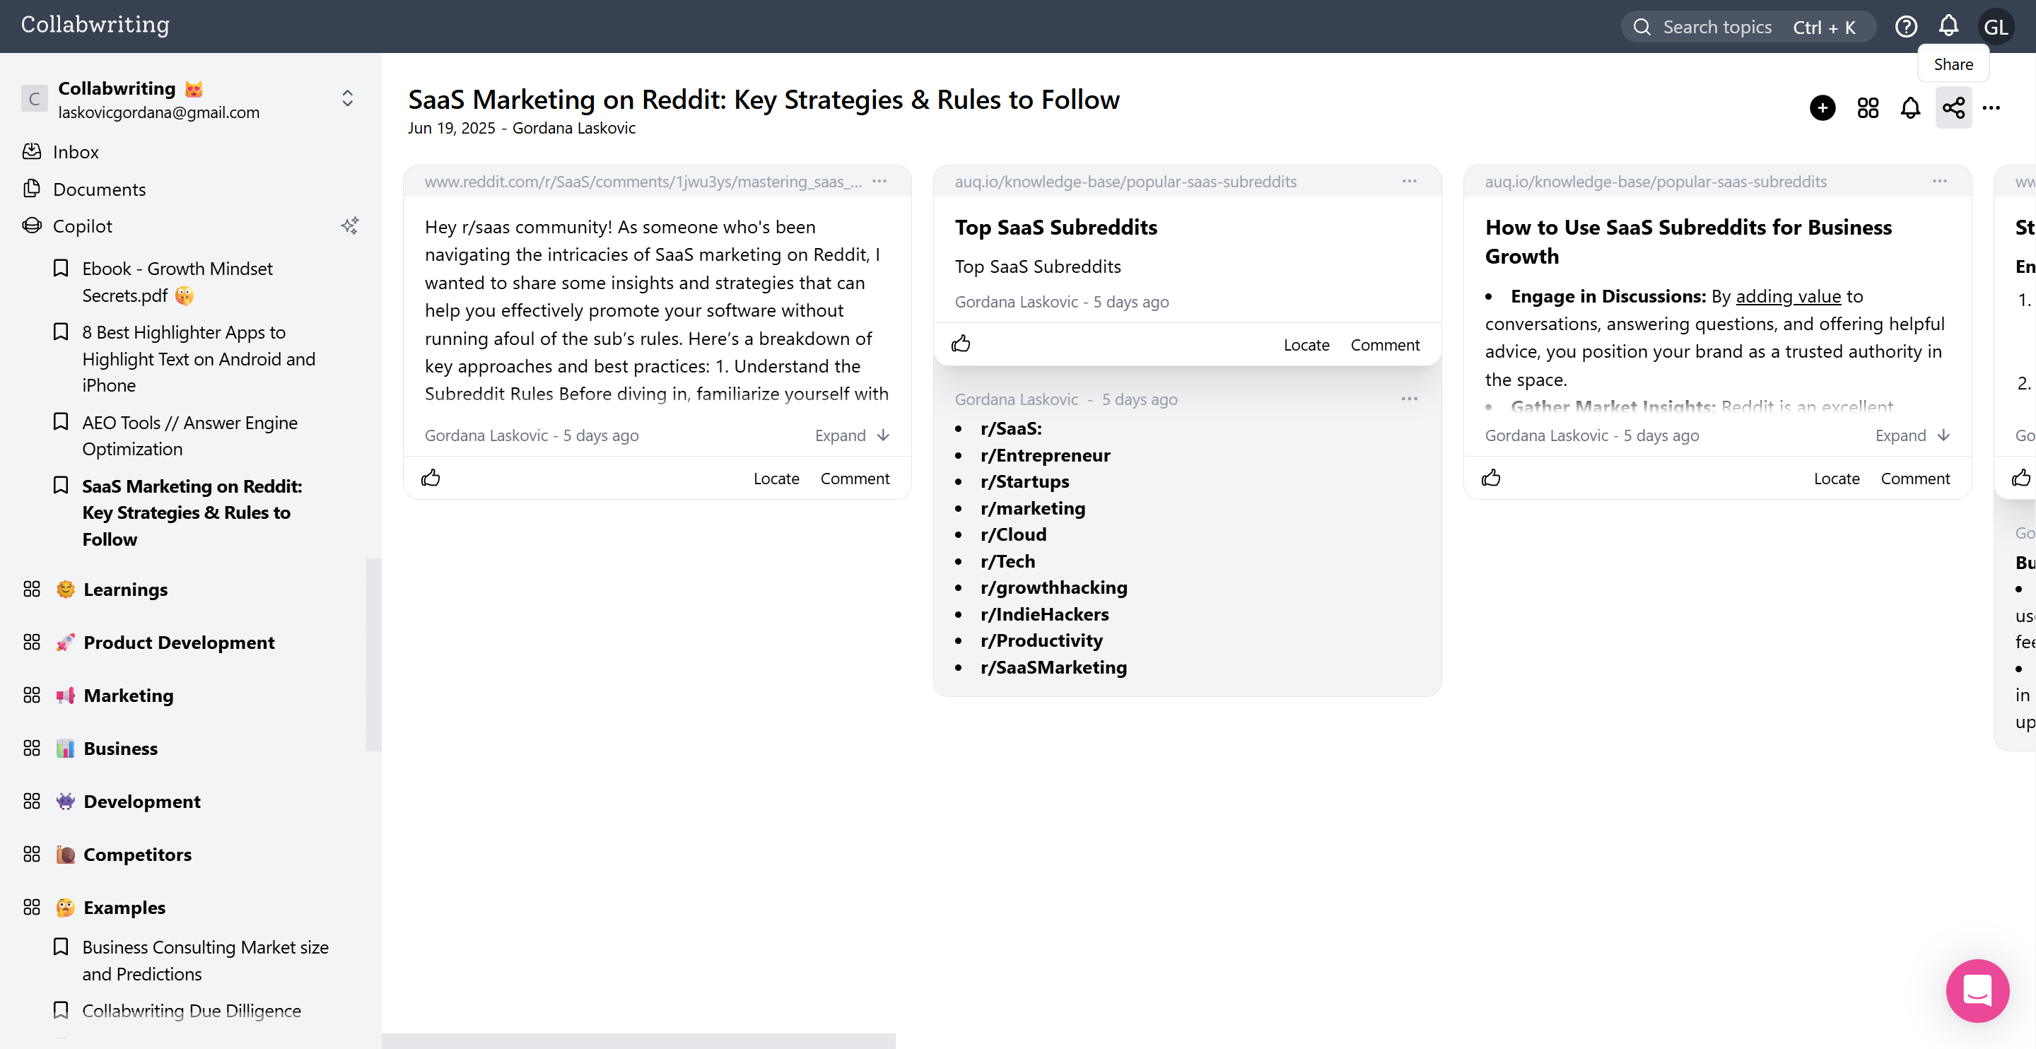The height and width of the screenshot is (1049, 2036).
Task: Click Locate on the reddit.com card
Action: coord(776,479)
